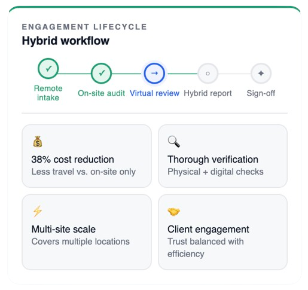The image size is (308, 290).
Task: Click the handshake icon
Action: [x=173, y=212]
